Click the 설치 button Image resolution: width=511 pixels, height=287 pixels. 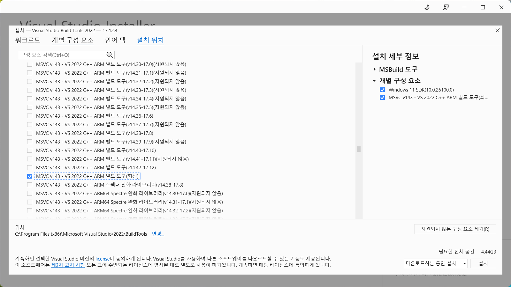[483, 263]
